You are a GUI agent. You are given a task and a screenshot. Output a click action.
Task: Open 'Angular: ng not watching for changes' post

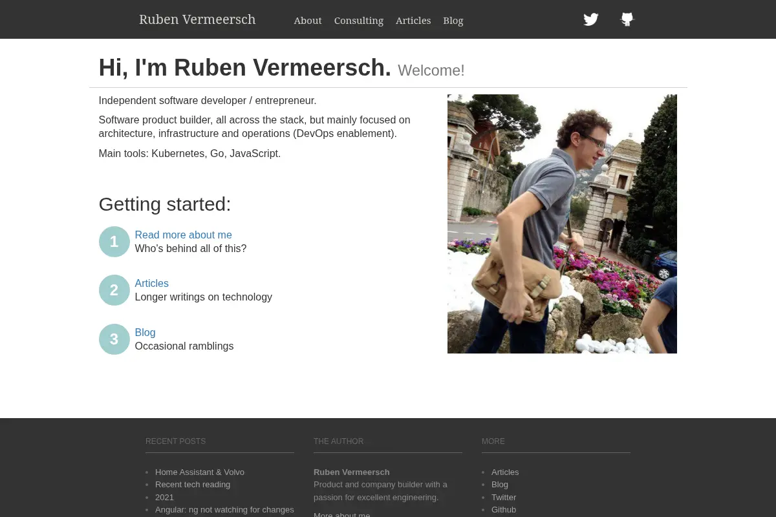coord(224,509)
